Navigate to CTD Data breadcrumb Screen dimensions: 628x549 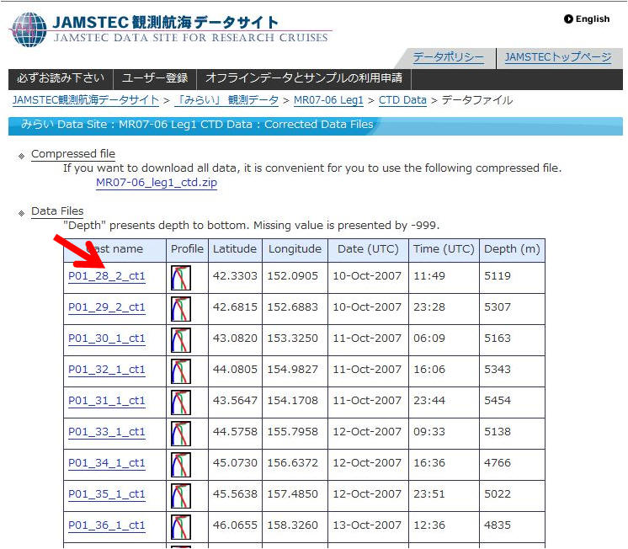point(402,100)
